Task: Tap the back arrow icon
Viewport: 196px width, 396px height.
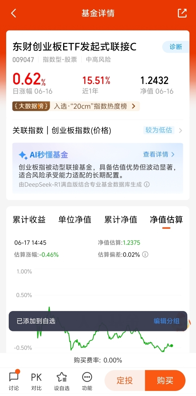Action: pyautogui.click(x=14, y=13)
